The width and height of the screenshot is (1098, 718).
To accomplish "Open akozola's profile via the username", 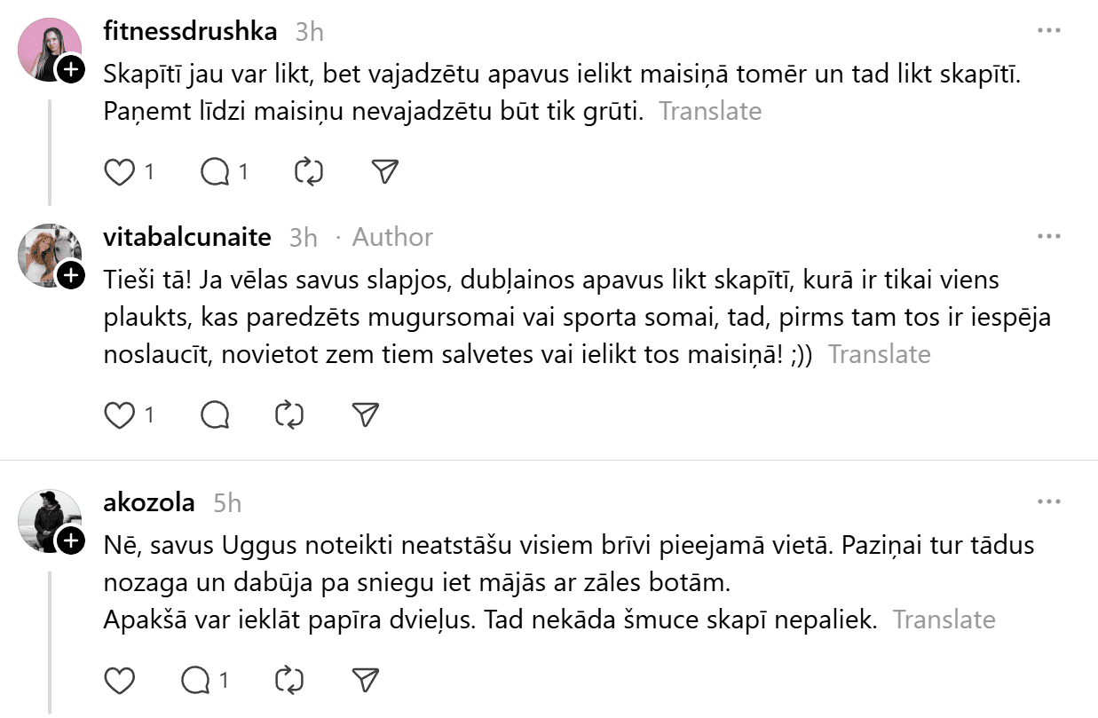I will 149,502.
